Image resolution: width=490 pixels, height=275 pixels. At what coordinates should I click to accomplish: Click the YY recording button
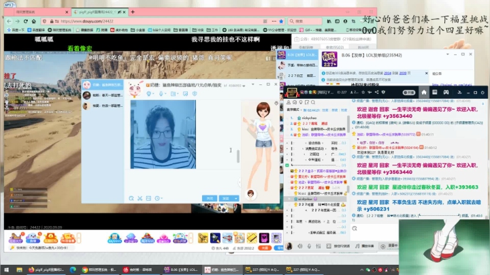tap(389, 246)
